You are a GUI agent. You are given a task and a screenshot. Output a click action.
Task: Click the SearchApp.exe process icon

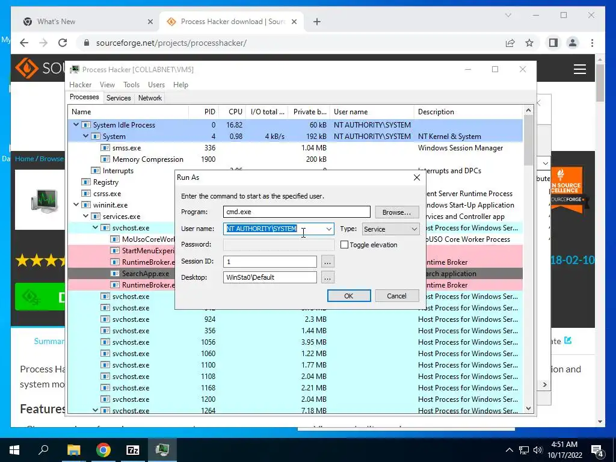[x=115, y=274]
